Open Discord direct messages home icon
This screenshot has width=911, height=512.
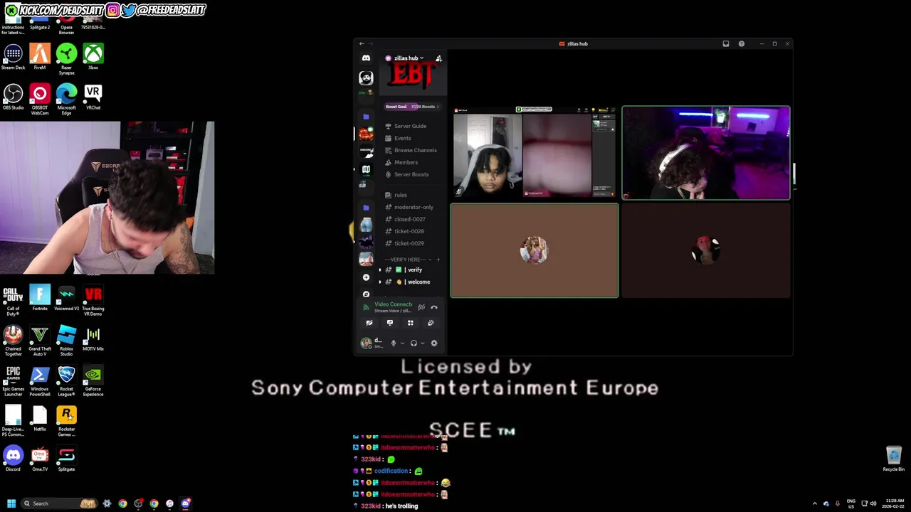coord(366,58)
